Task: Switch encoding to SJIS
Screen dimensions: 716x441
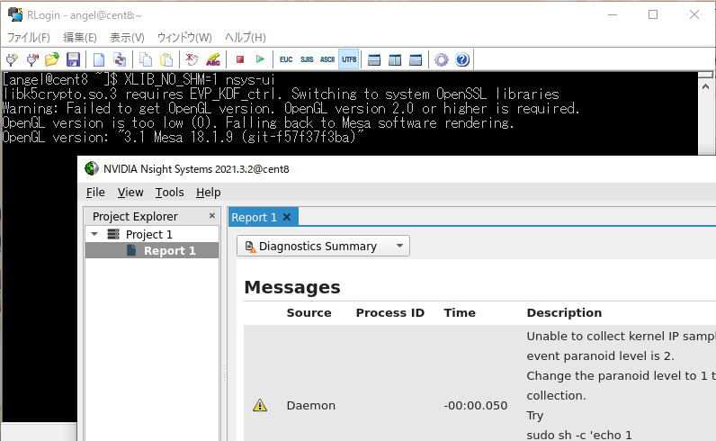Action: 307,59
